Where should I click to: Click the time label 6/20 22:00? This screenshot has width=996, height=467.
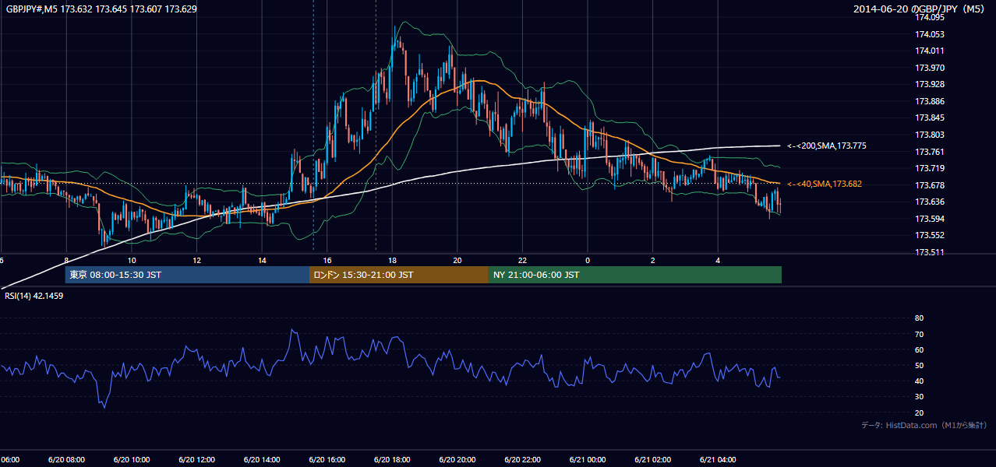(522, 460)
